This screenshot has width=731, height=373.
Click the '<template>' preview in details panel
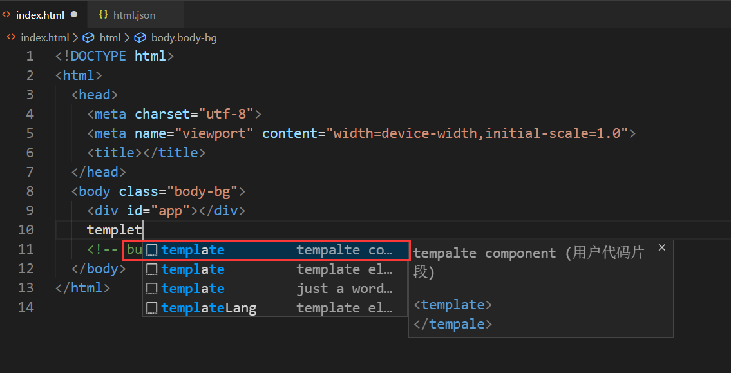453,305
